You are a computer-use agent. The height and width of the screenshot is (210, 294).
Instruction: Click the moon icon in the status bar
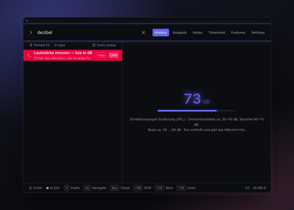pos(30,188)
